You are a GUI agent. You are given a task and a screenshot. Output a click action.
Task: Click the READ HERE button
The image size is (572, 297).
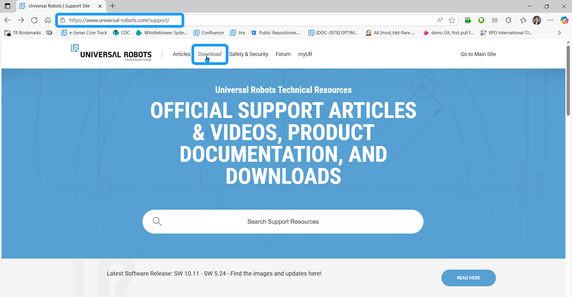(468, 278)
